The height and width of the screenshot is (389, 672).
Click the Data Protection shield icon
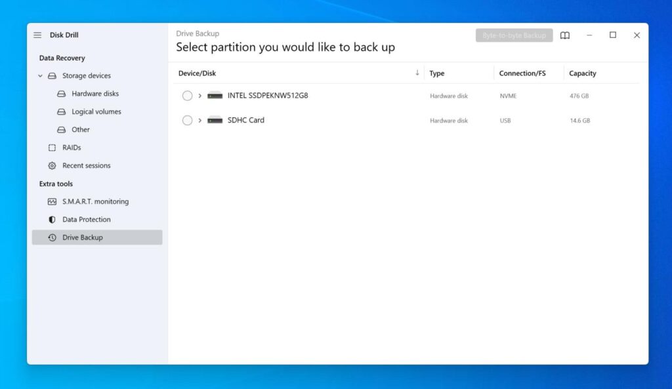52,220
